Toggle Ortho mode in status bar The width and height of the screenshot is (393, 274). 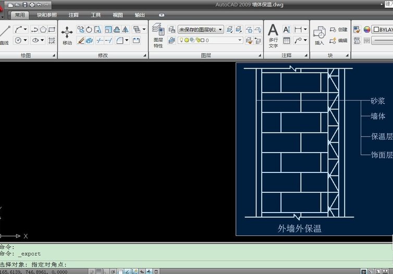[x=106, y=271]
